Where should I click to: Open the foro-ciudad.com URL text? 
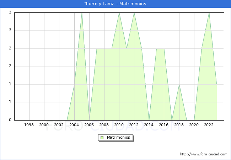click(204, 154)
